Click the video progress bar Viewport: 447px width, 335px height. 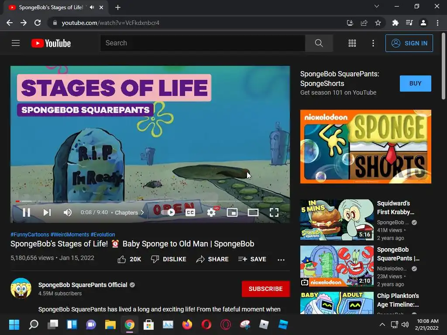point(150,201)
